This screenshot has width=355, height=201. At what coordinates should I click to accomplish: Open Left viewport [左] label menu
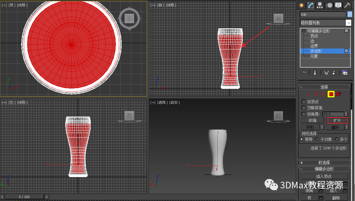pos(12,102)
